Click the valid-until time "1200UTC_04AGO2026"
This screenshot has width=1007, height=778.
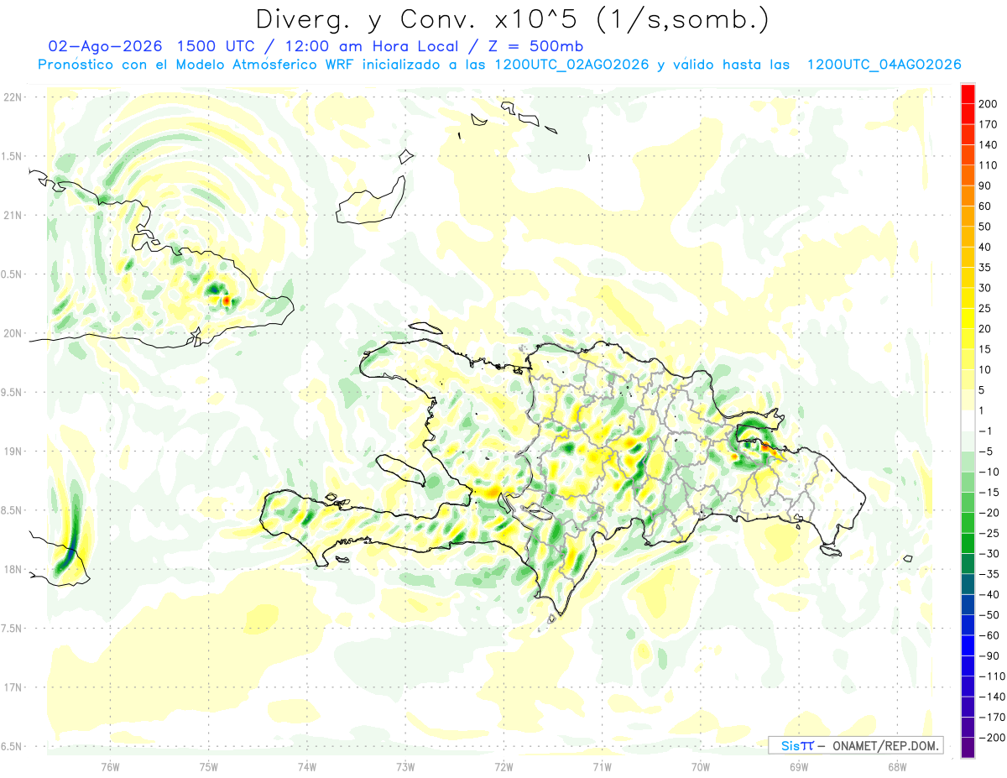point(884,65)
